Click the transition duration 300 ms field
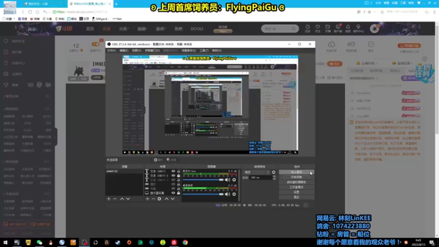439x247 pixels. click(x=261, y=177)
